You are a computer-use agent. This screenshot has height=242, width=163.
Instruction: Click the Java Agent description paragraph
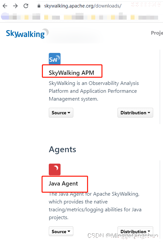pyautogui.click(x=95, y=205)
